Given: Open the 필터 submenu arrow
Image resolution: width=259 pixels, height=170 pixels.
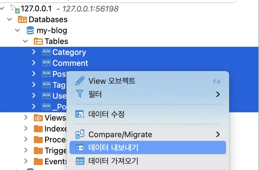Looking at the screenshot, I should click(x=218, y=94).
